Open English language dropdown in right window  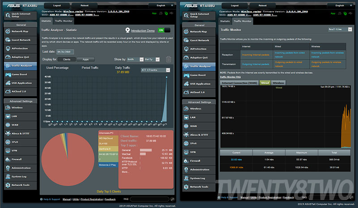click(340, 5)
